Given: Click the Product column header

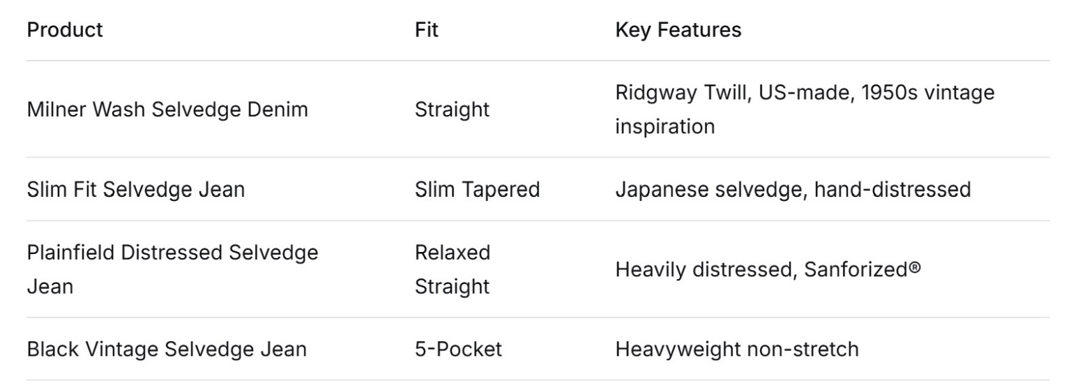Looking at the screenshot, I should 65,30.
